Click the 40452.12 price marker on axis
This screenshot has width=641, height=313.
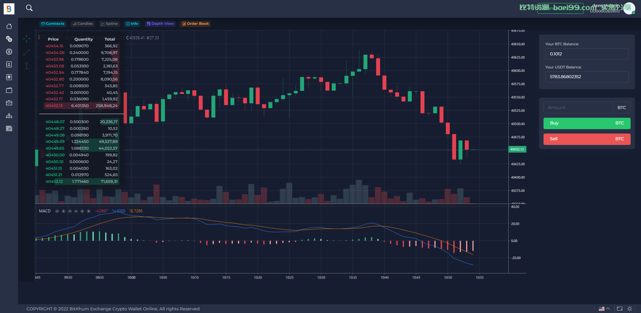[517, 149]
